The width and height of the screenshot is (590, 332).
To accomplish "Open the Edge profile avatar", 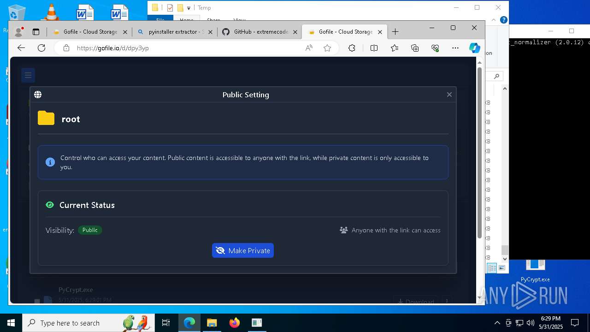I will pos(18,32).
